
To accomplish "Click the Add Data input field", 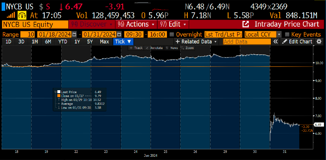I will pos(247,42).
